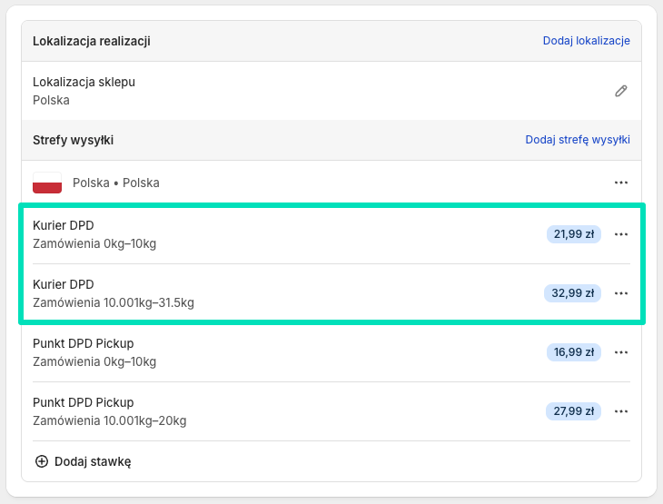Image resolution: width=663 pixels, height=504 pixels.
Task: Click the pencil edit icon for Lokalizacja sklepu
Action: click(621, 91)
